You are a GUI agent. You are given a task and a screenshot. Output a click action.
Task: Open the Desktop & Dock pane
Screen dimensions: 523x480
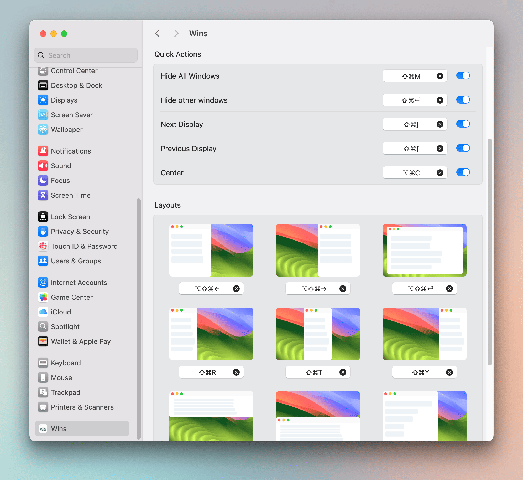tap(77, 85)
